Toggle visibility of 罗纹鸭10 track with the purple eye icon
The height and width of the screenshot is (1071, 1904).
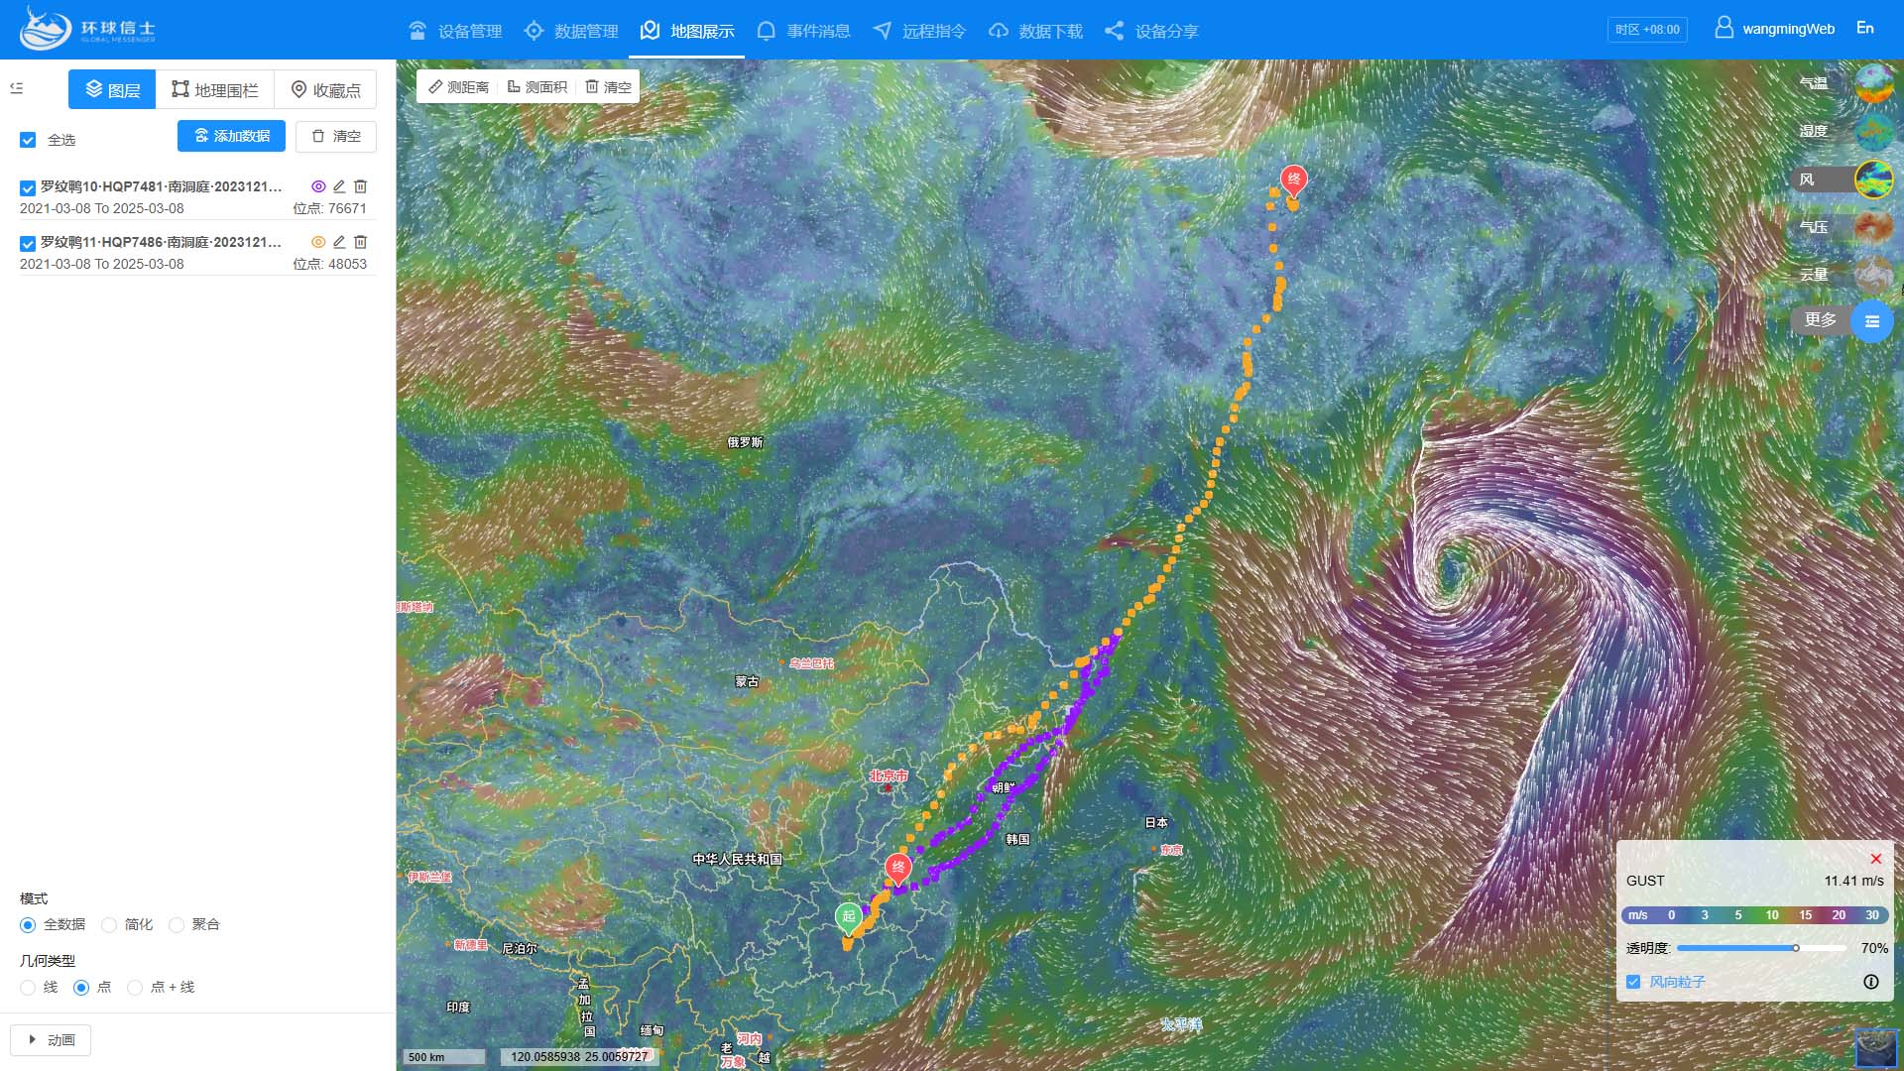click(x=318, y=186)
